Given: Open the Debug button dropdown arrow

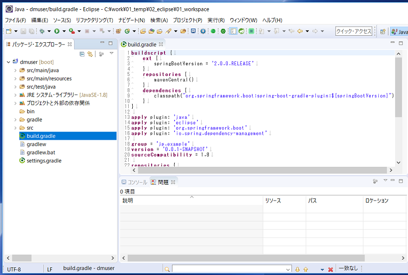Looking at the screenshot, I should click(49, 31).
